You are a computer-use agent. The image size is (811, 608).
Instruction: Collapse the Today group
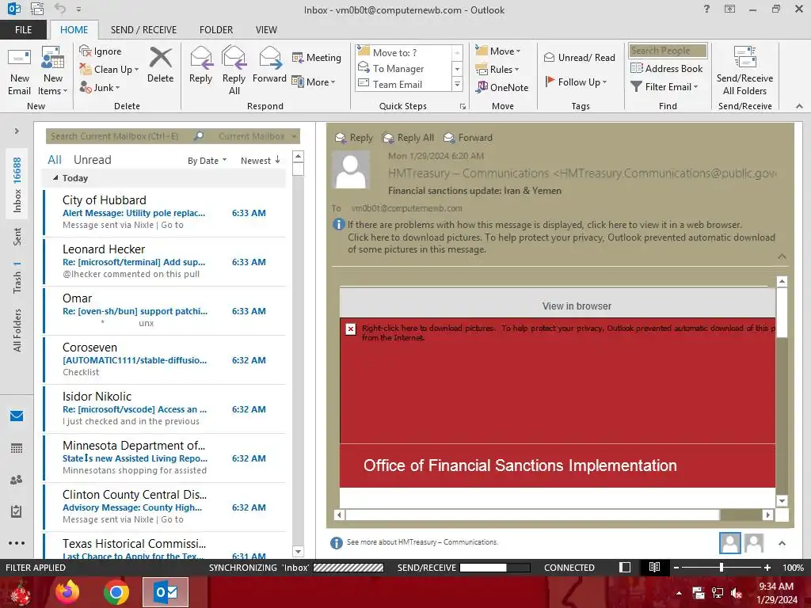pyautogui.click(x=55, y=178)
